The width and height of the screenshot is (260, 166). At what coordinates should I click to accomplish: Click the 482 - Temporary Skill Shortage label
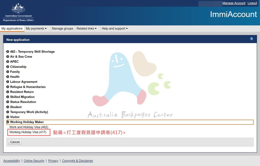32,52
